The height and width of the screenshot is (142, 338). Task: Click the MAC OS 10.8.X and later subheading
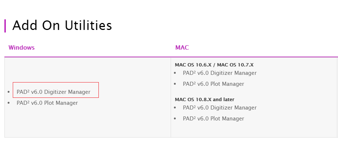tap(205, 100)
